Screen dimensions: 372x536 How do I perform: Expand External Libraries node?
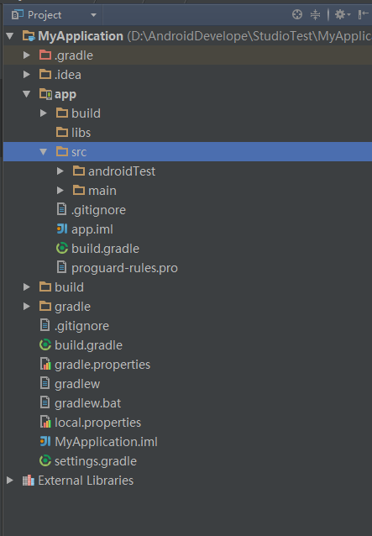[10, 481]
